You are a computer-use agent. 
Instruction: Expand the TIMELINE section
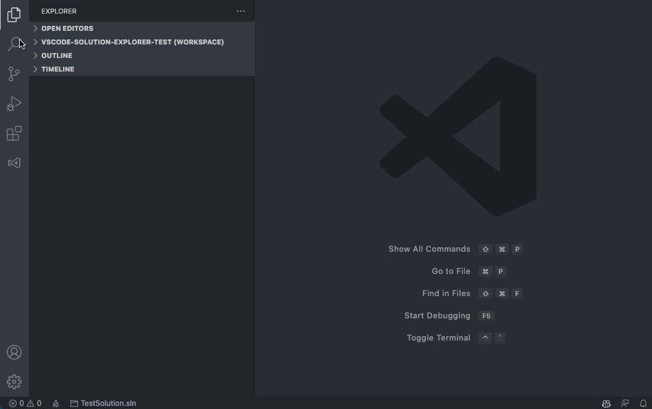[57, 69]
